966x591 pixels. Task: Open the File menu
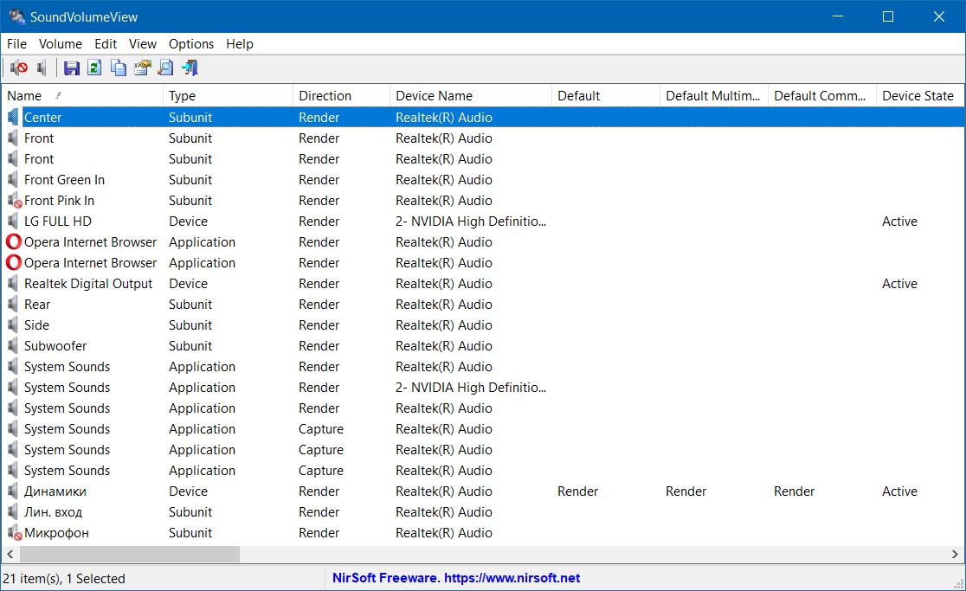point(16,44)
